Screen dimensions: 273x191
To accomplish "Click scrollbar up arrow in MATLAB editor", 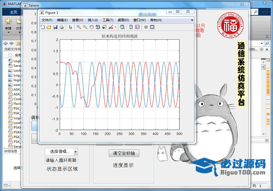I will [x=263, y=62].
